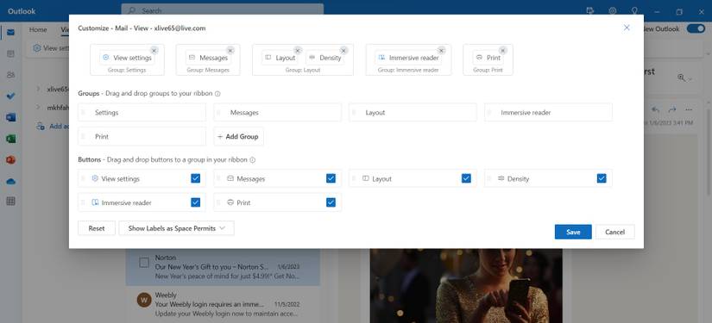This screenshot has height=323, width=712.
Task: Click Cancel in Customize dialog
Action: (x=614, y=232)
